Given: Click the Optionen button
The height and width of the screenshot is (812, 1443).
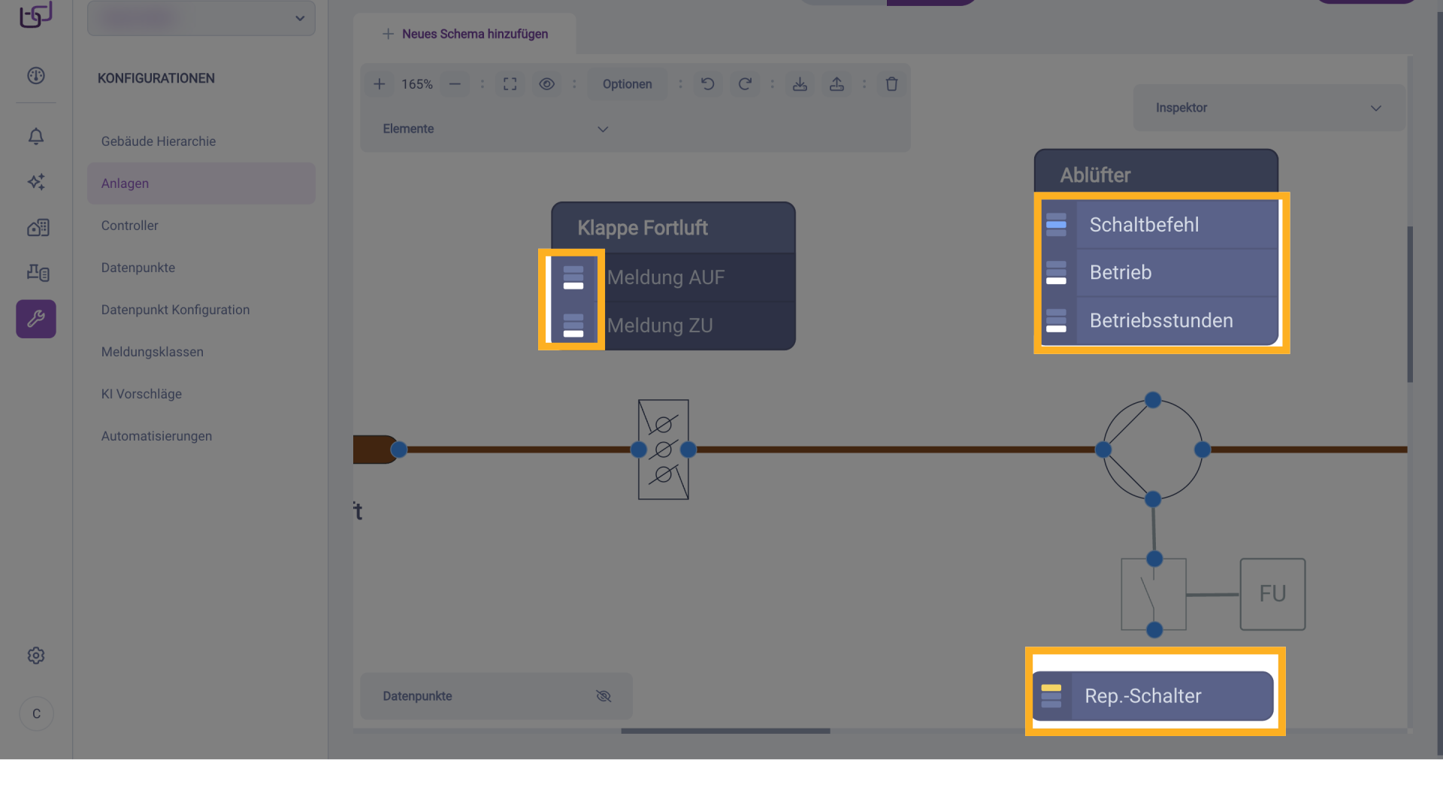Looking at the screenshot, I should (x=627, y=84).
